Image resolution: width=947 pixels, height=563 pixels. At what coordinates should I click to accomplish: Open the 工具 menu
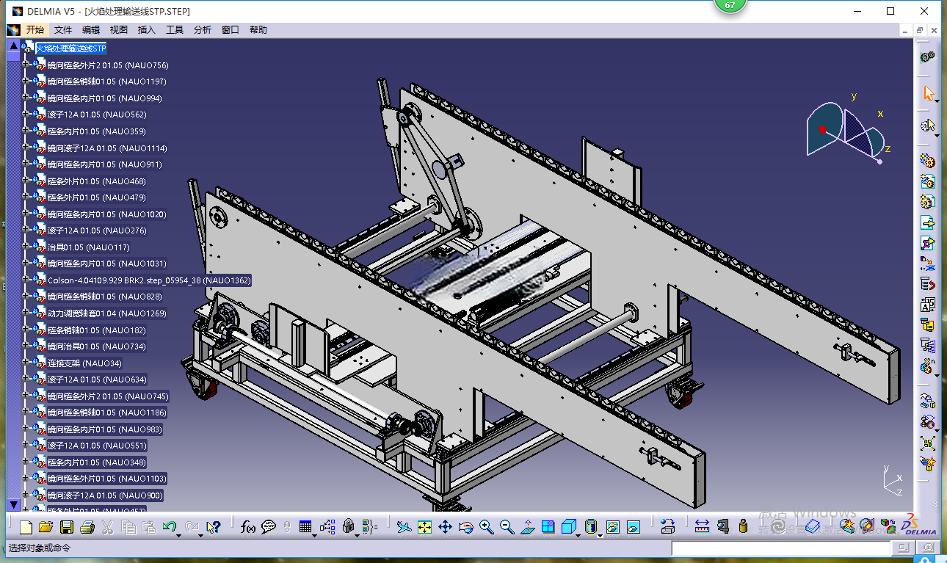pyautogui.click(x=175, y=30)
